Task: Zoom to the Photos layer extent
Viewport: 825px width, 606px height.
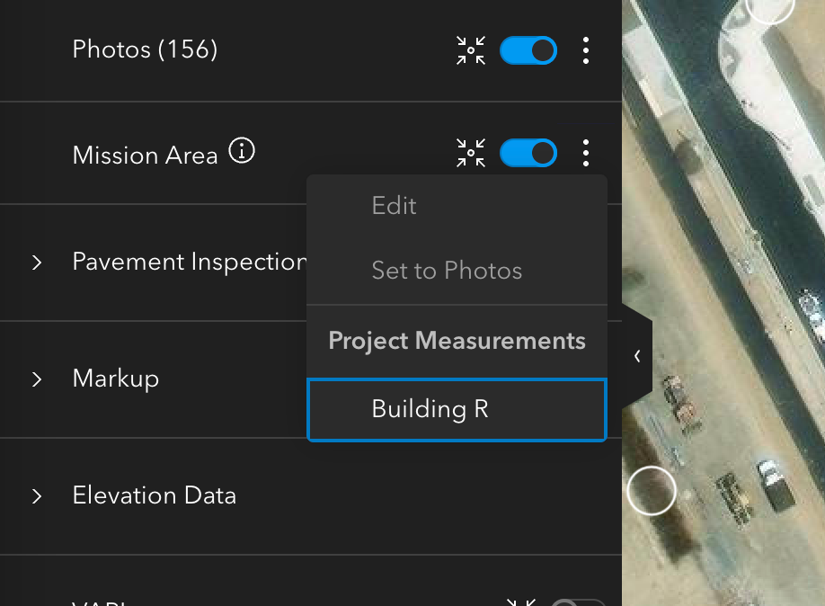Action: tap(471, 50)
